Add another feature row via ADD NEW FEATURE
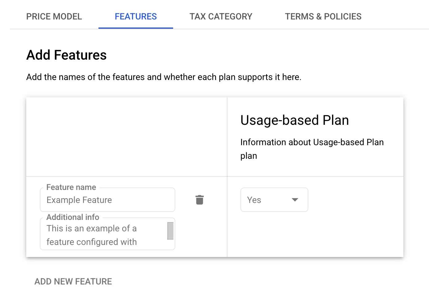Viewport: 429px width, 299px height. point(73,281)
